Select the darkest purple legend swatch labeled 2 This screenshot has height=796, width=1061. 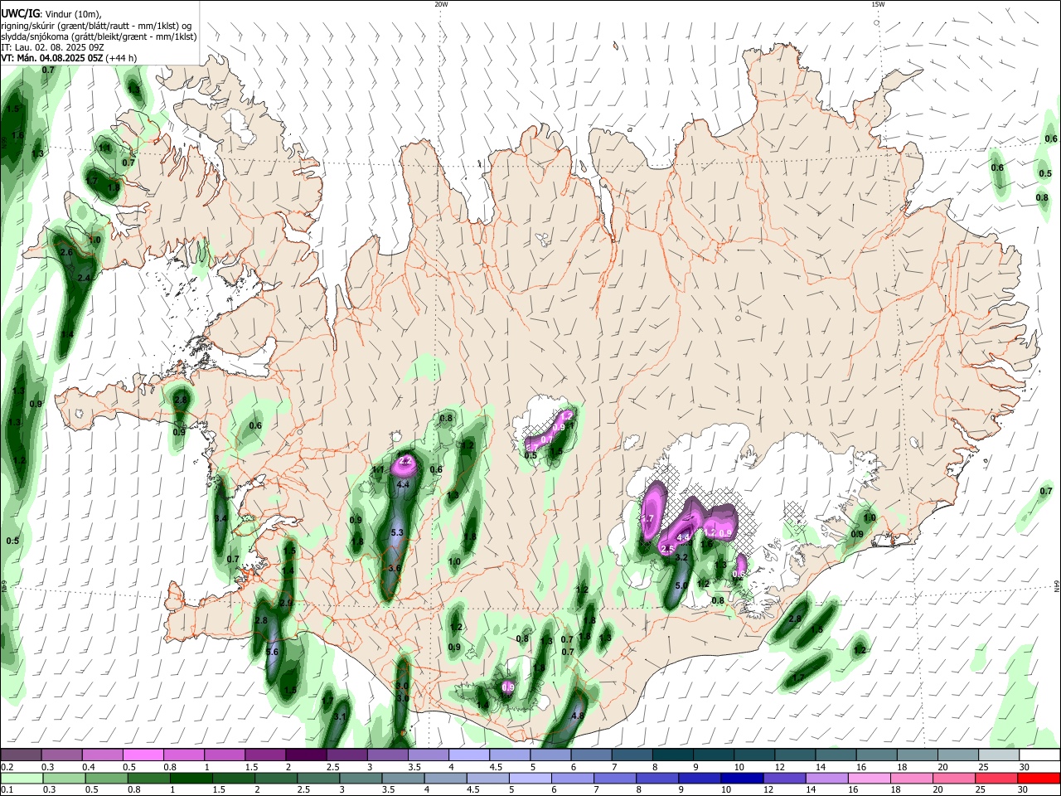pos(305,755)
